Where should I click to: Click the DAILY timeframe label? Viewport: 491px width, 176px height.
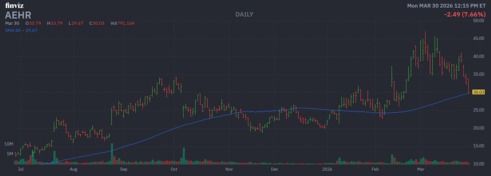click(244, 14)
